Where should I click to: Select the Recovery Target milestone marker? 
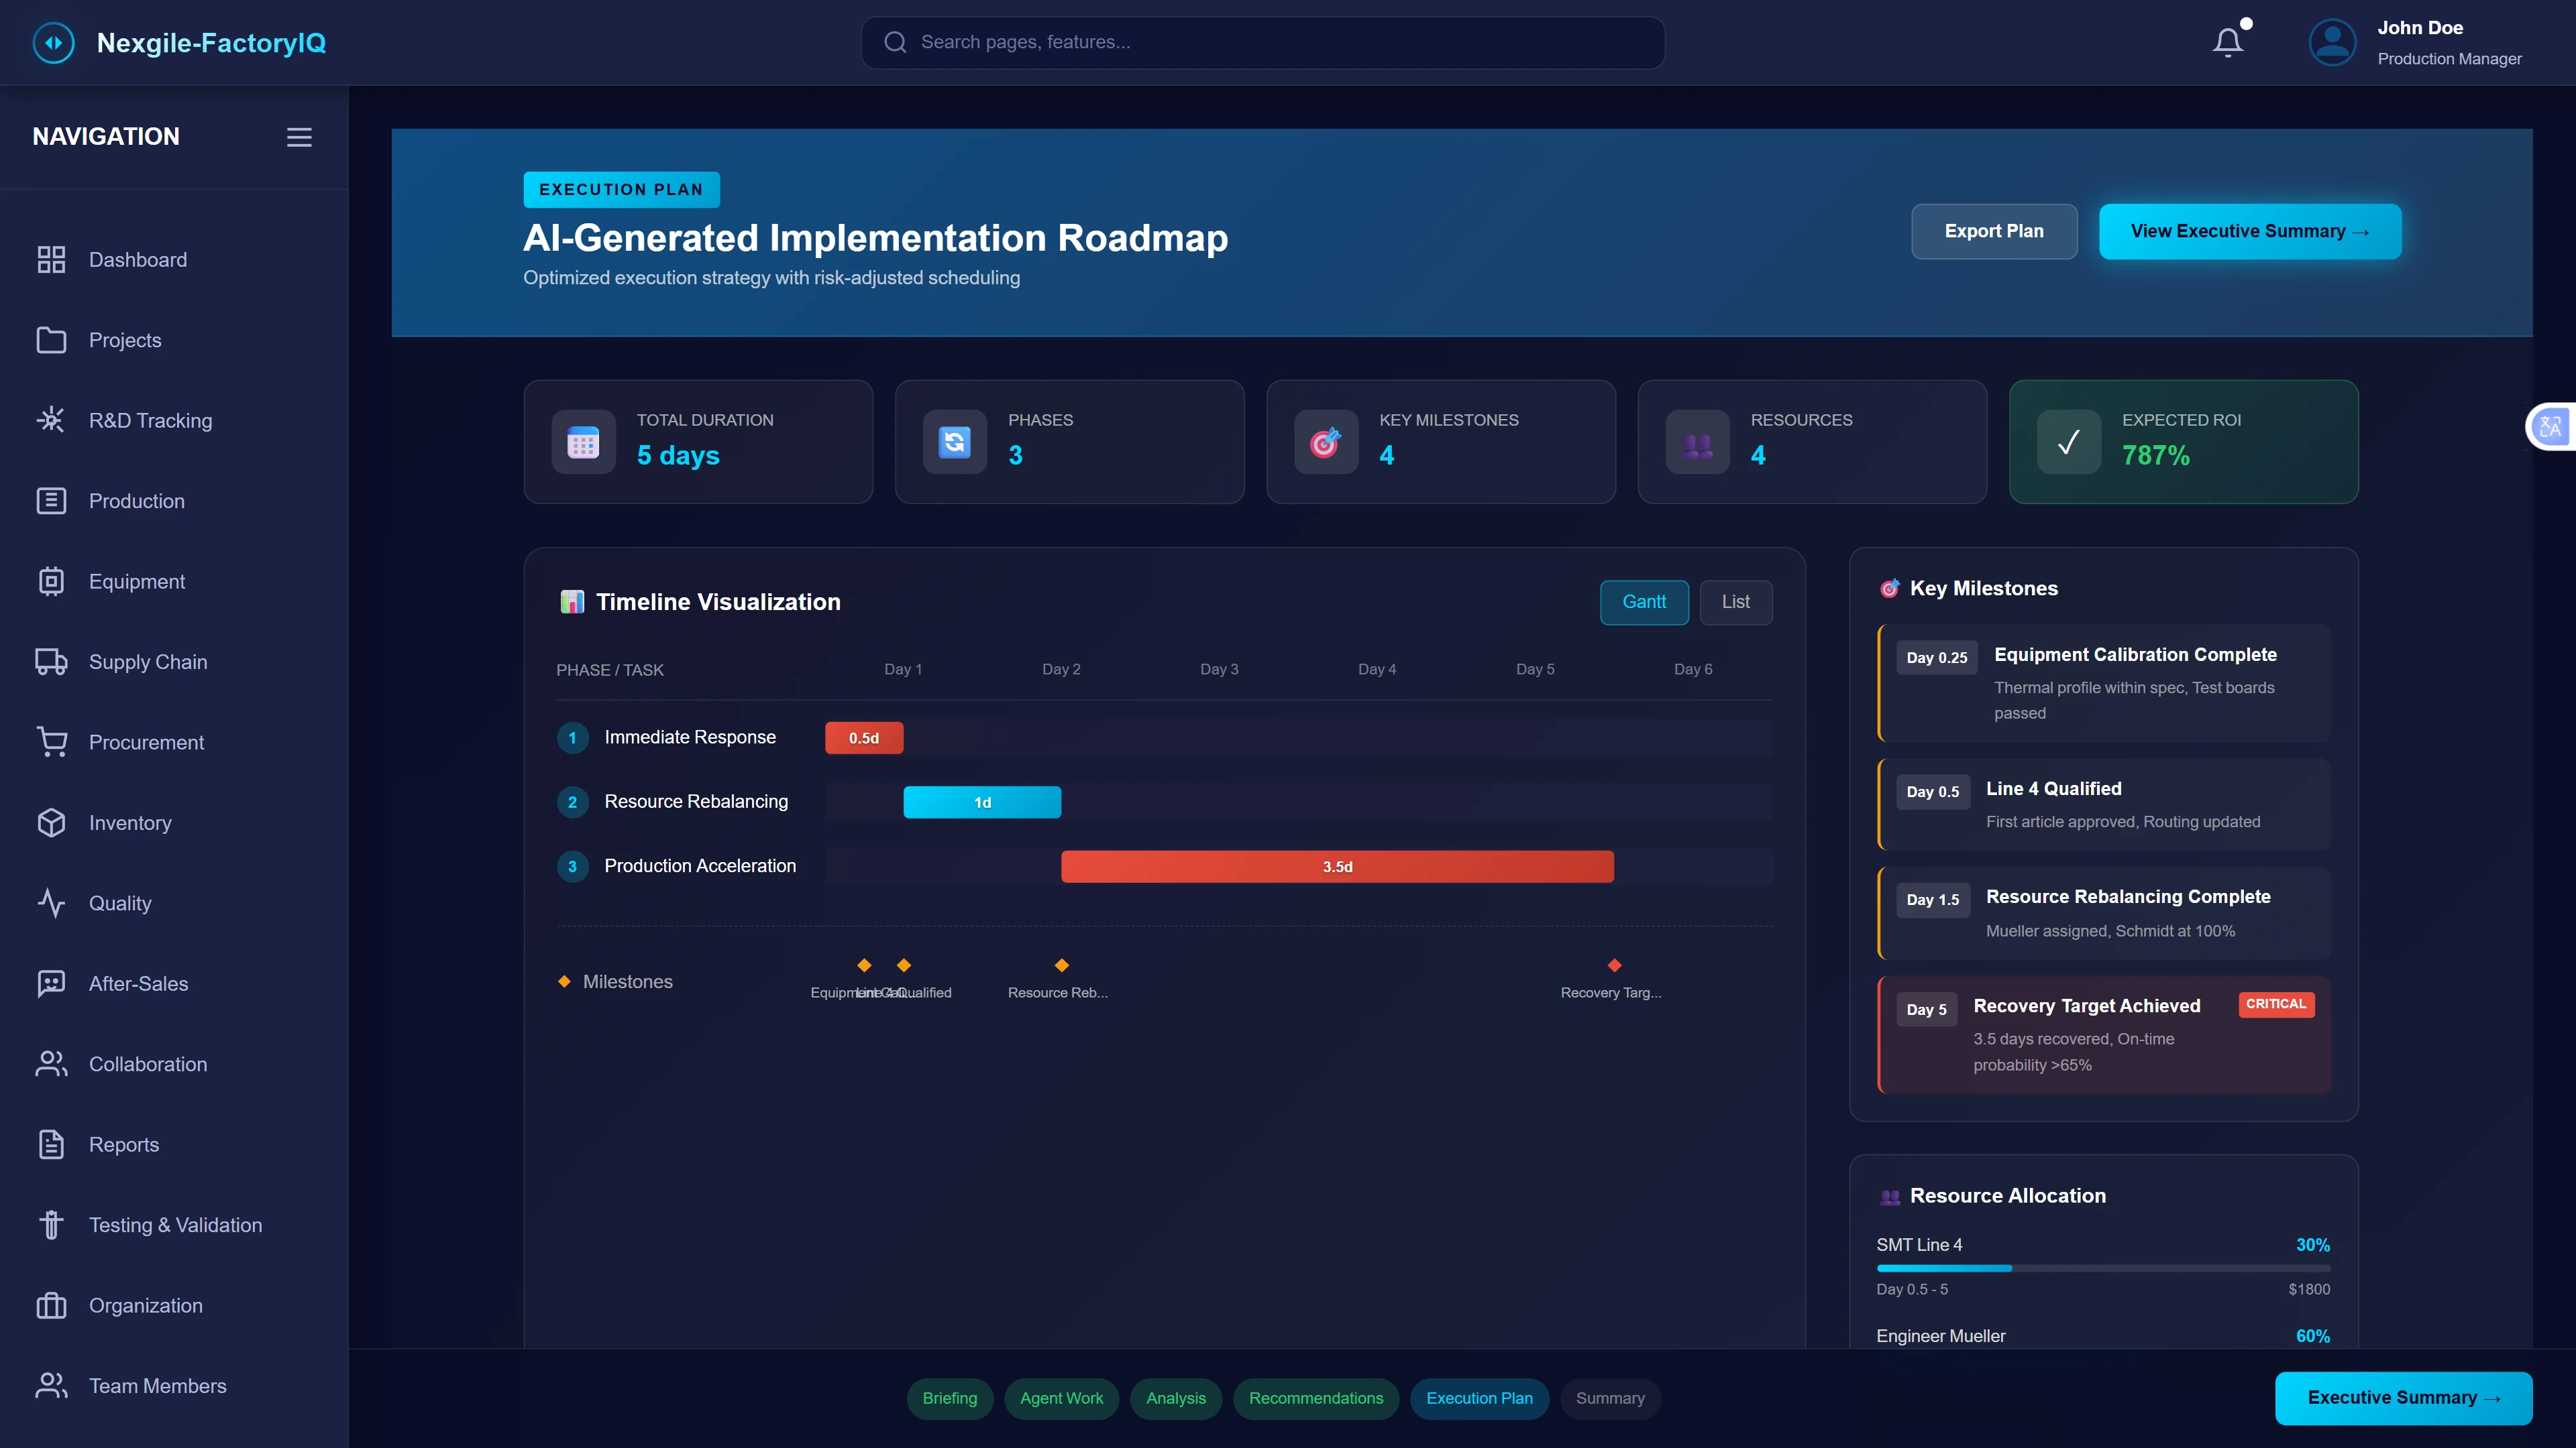point(1614,965)
